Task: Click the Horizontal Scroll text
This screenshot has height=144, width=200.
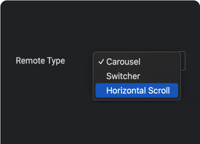Action: click(138, 91)
